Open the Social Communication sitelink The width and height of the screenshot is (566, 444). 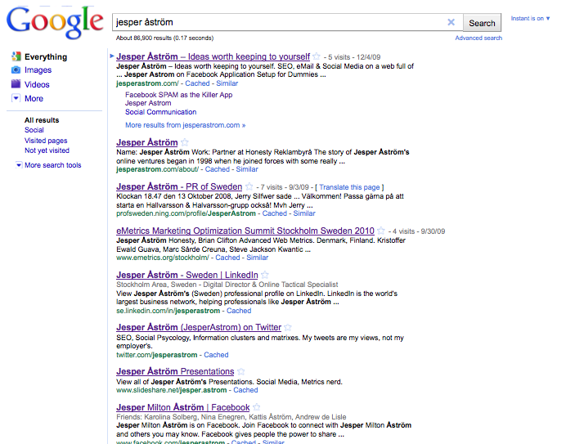(160, 112)
